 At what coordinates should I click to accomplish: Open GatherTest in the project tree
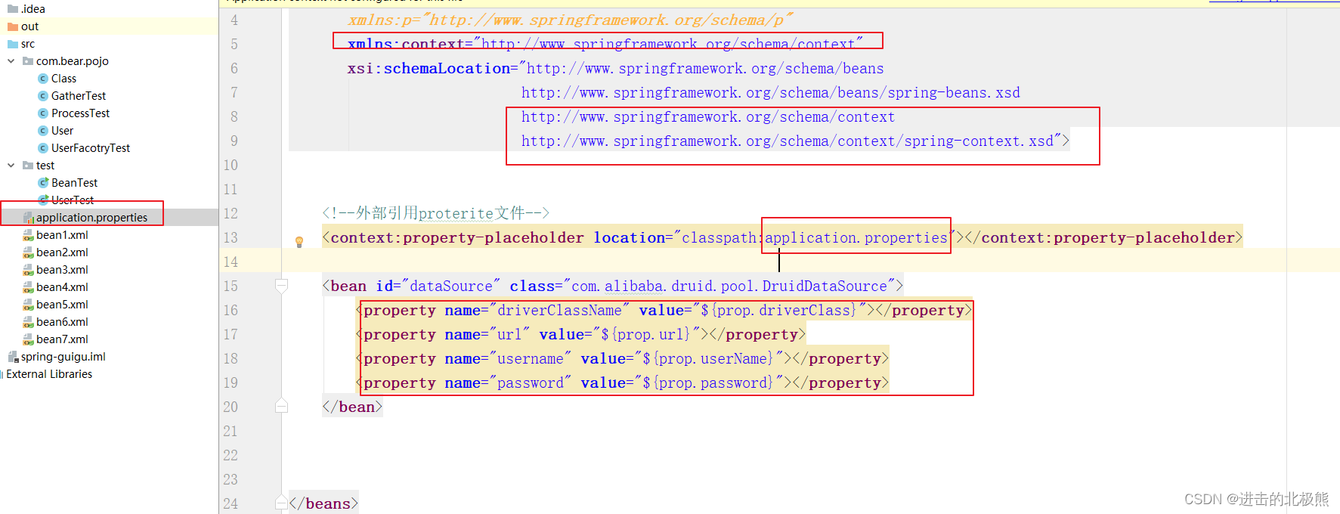tap(79, 96)
